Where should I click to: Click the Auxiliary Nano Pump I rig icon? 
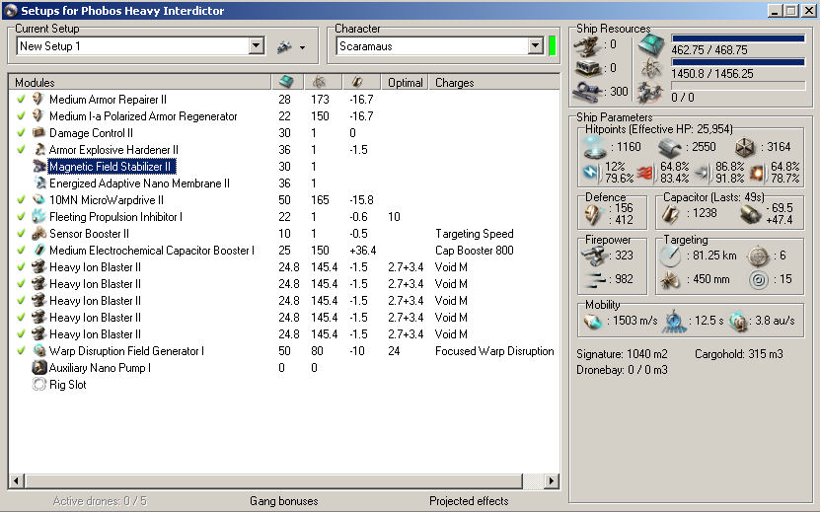tap(39, 368)
